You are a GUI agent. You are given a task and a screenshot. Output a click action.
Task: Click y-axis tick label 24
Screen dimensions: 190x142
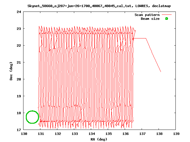[19, 12]
